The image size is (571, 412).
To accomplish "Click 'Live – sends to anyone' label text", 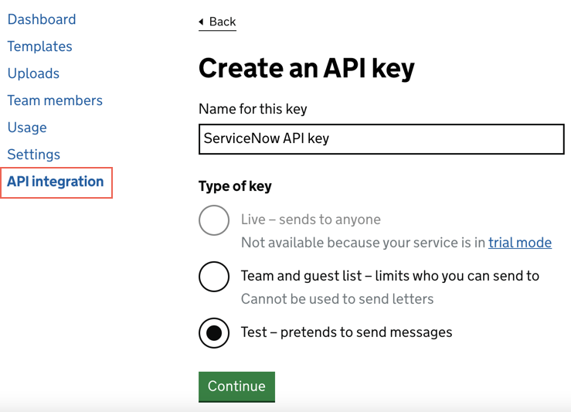I will (311, 220).
